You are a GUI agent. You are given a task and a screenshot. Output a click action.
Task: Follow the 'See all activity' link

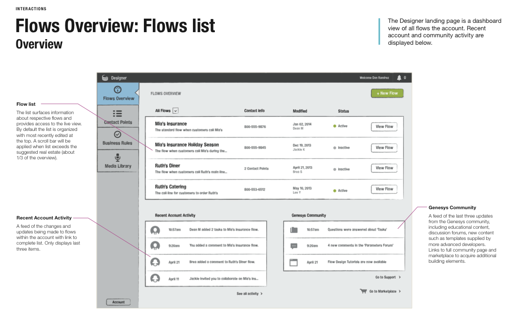[x=249, y=294]
